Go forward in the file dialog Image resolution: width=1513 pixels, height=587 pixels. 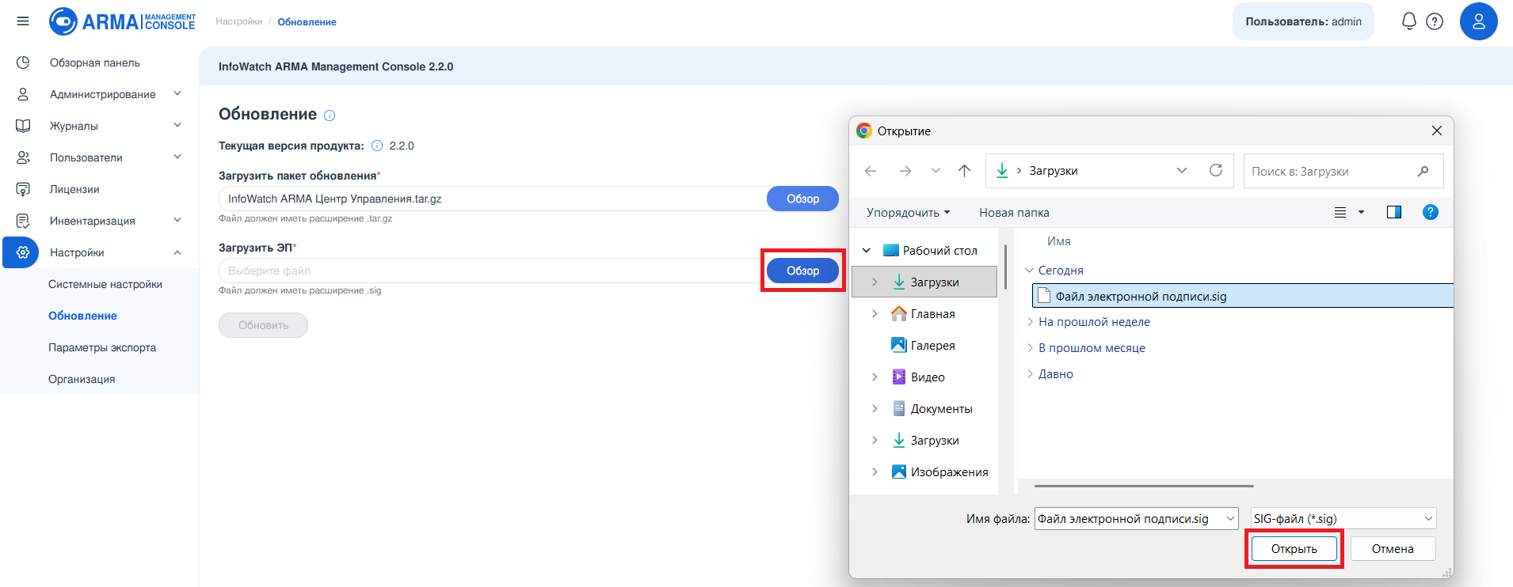pyautogui.click(x=905, y=171)
